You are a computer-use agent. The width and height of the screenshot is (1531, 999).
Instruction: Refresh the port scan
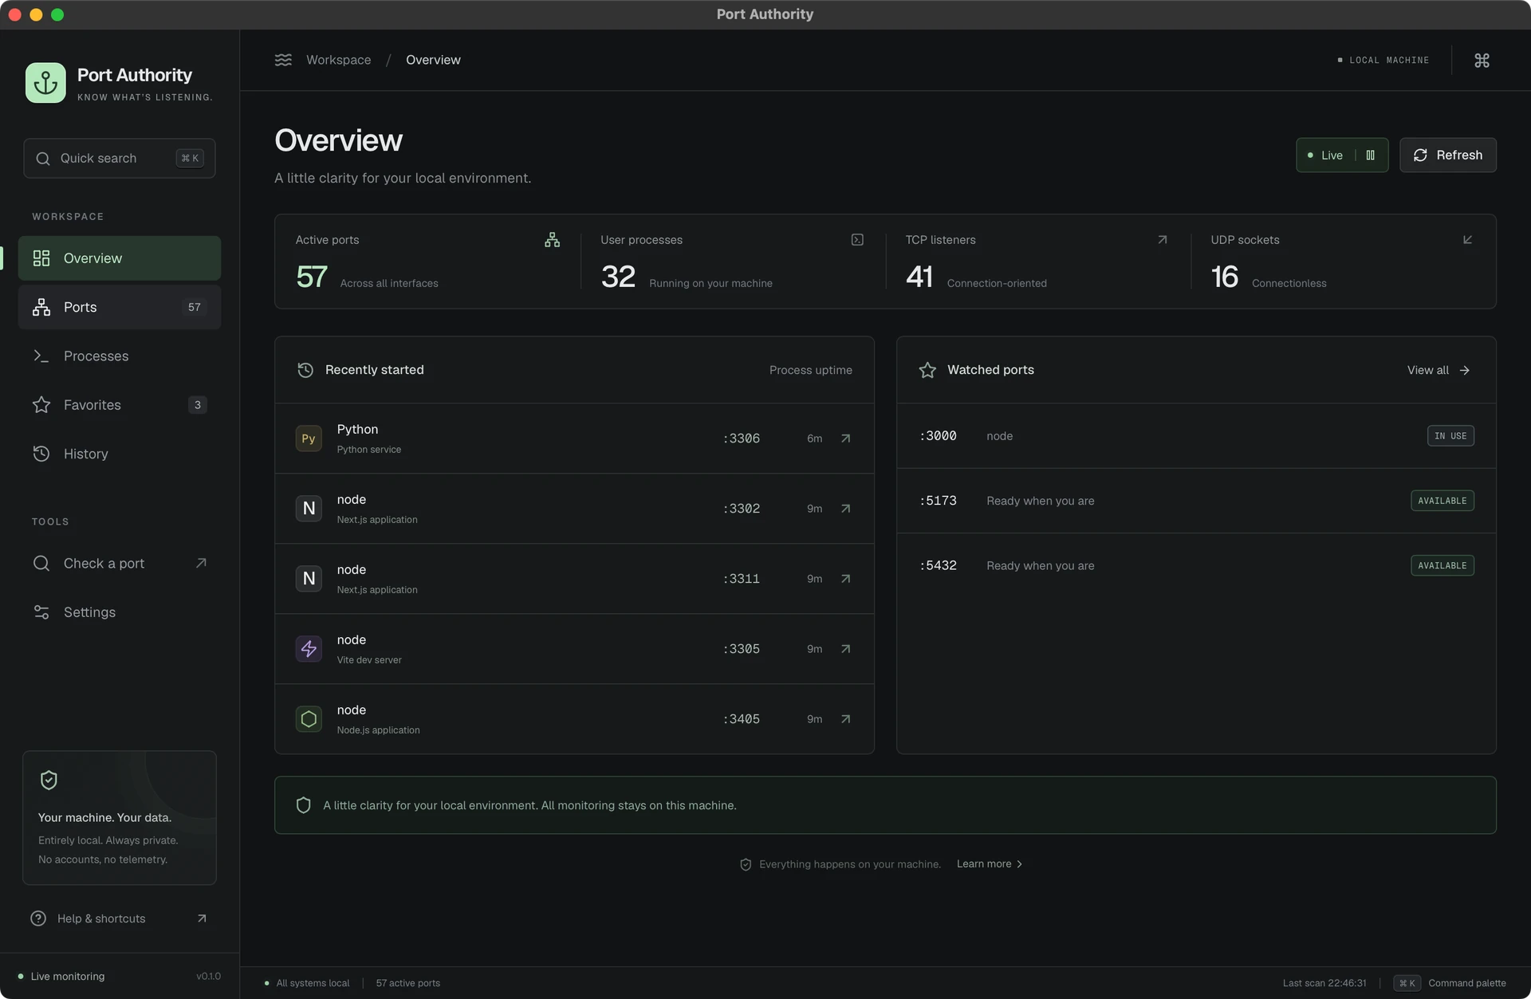point(1447,155)
